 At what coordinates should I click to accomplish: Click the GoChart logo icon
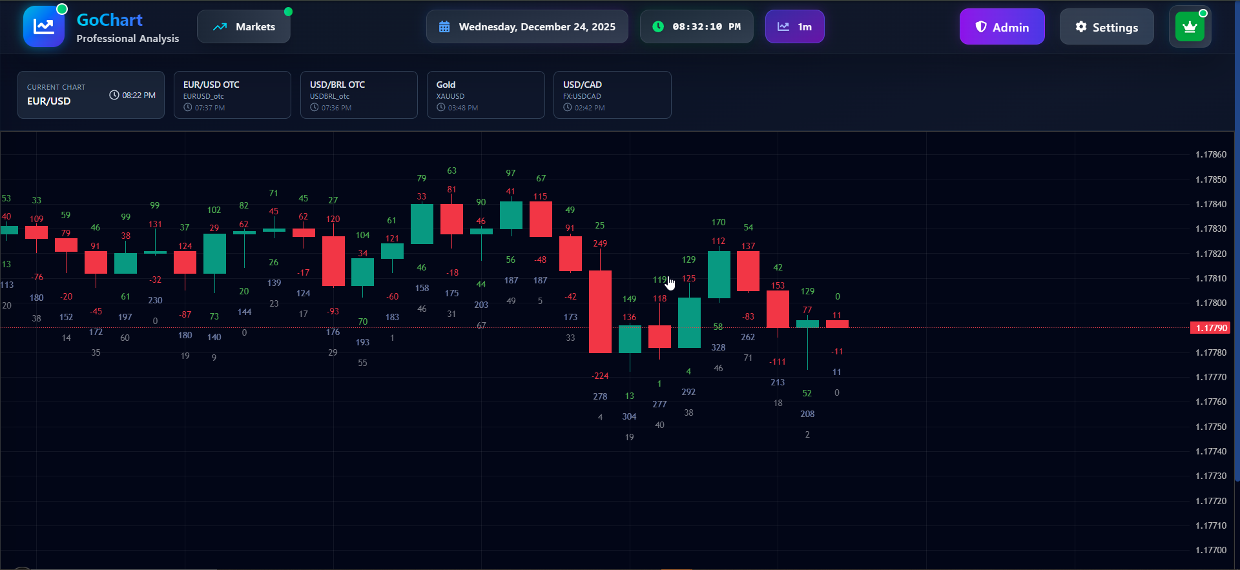coord(44,26)
